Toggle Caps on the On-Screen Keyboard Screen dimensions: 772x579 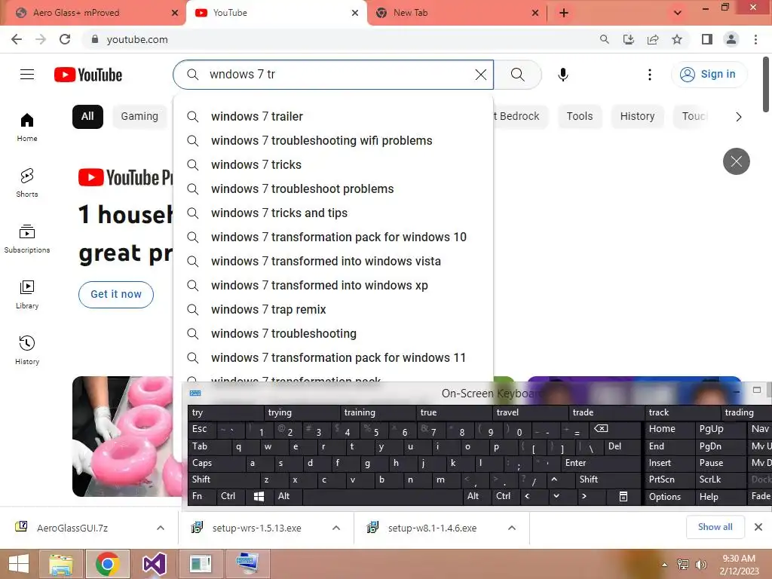click(216, 463)
